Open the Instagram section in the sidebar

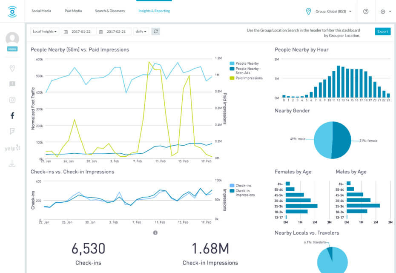point(12,100)
